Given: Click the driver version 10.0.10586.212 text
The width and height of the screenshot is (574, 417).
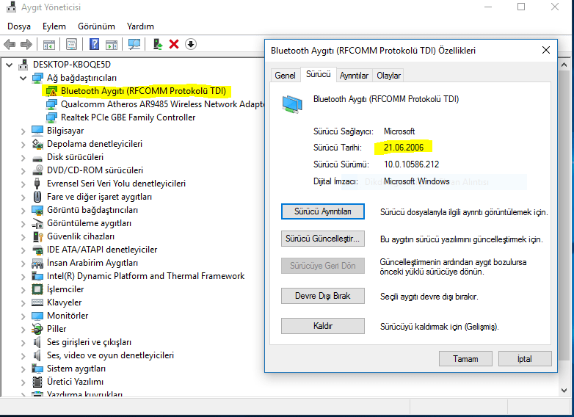Looking at the screenshot, I should click(x=411, y=164).
